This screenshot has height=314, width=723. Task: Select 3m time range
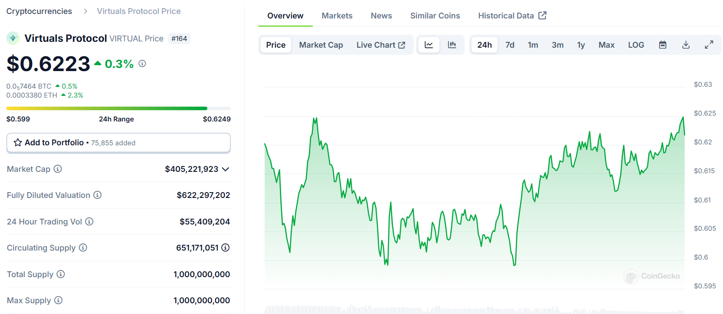click(558, 45)
